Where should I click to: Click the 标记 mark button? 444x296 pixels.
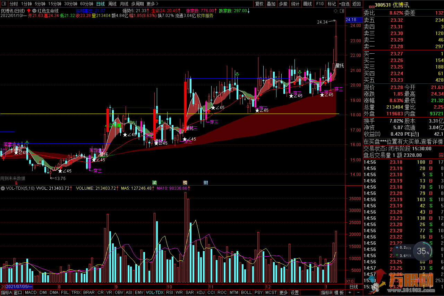tap(332, 4)
